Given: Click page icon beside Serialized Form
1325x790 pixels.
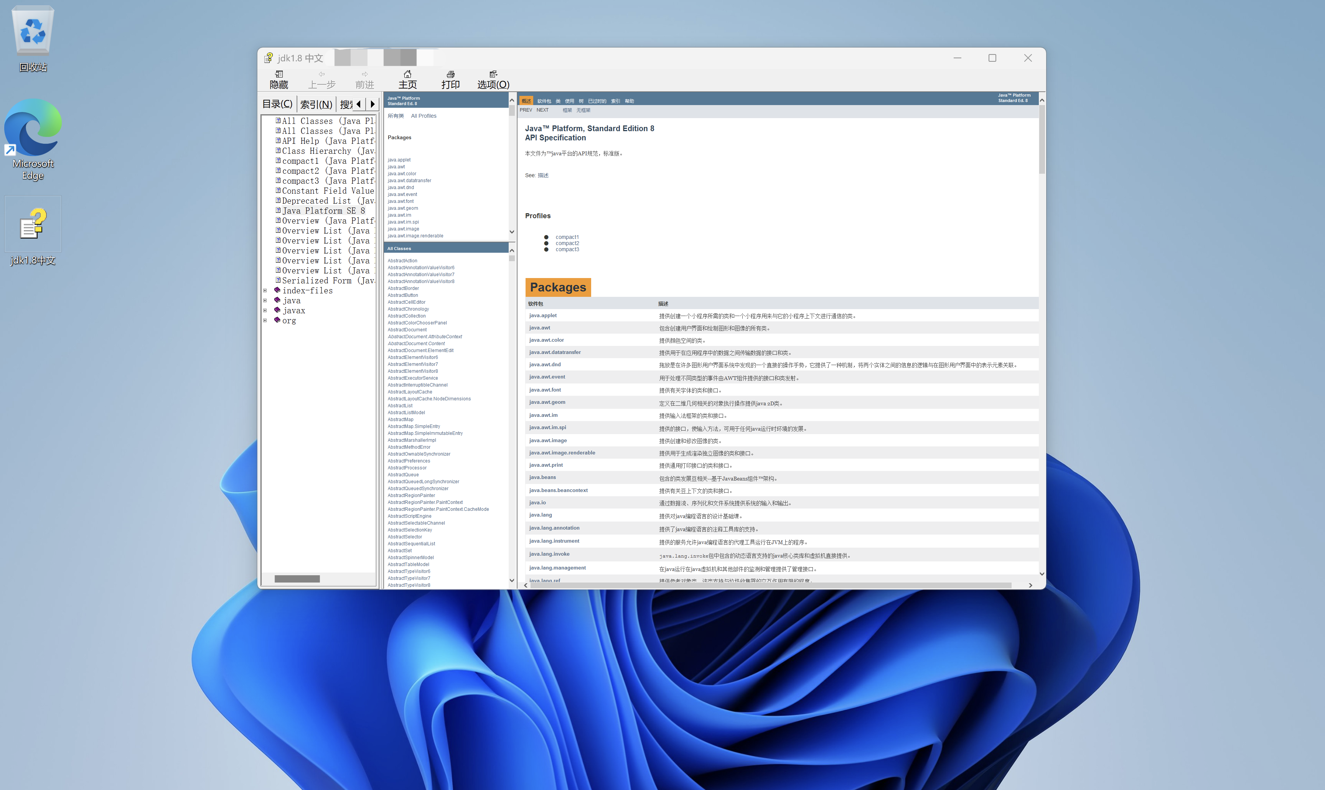Looking at the screenshot, I should pyautogui.click(x=278, y=280).
